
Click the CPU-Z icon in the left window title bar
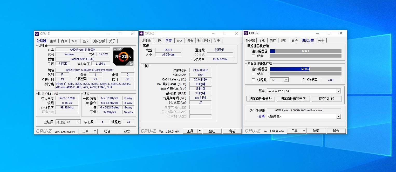click(37, 33)
